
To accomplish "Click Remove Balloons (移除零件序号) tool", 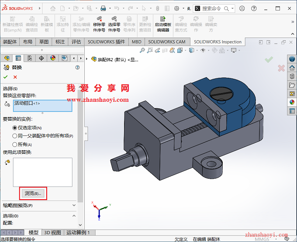I will [99, 24].
